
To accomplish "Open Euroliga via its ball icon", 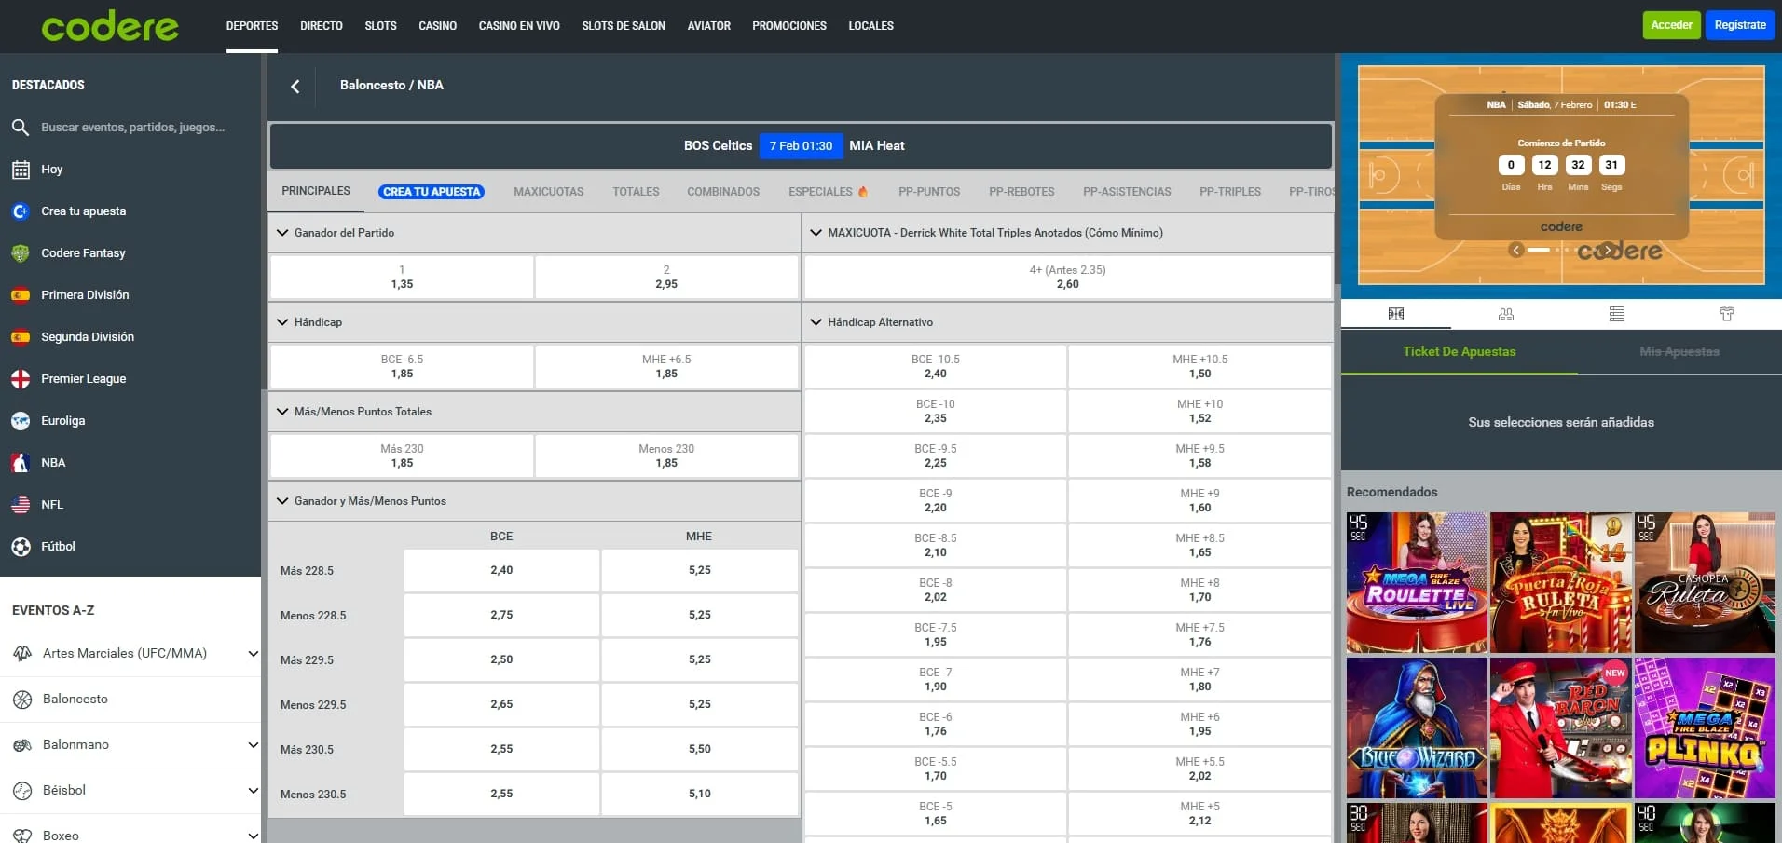I will click(21, 421).
